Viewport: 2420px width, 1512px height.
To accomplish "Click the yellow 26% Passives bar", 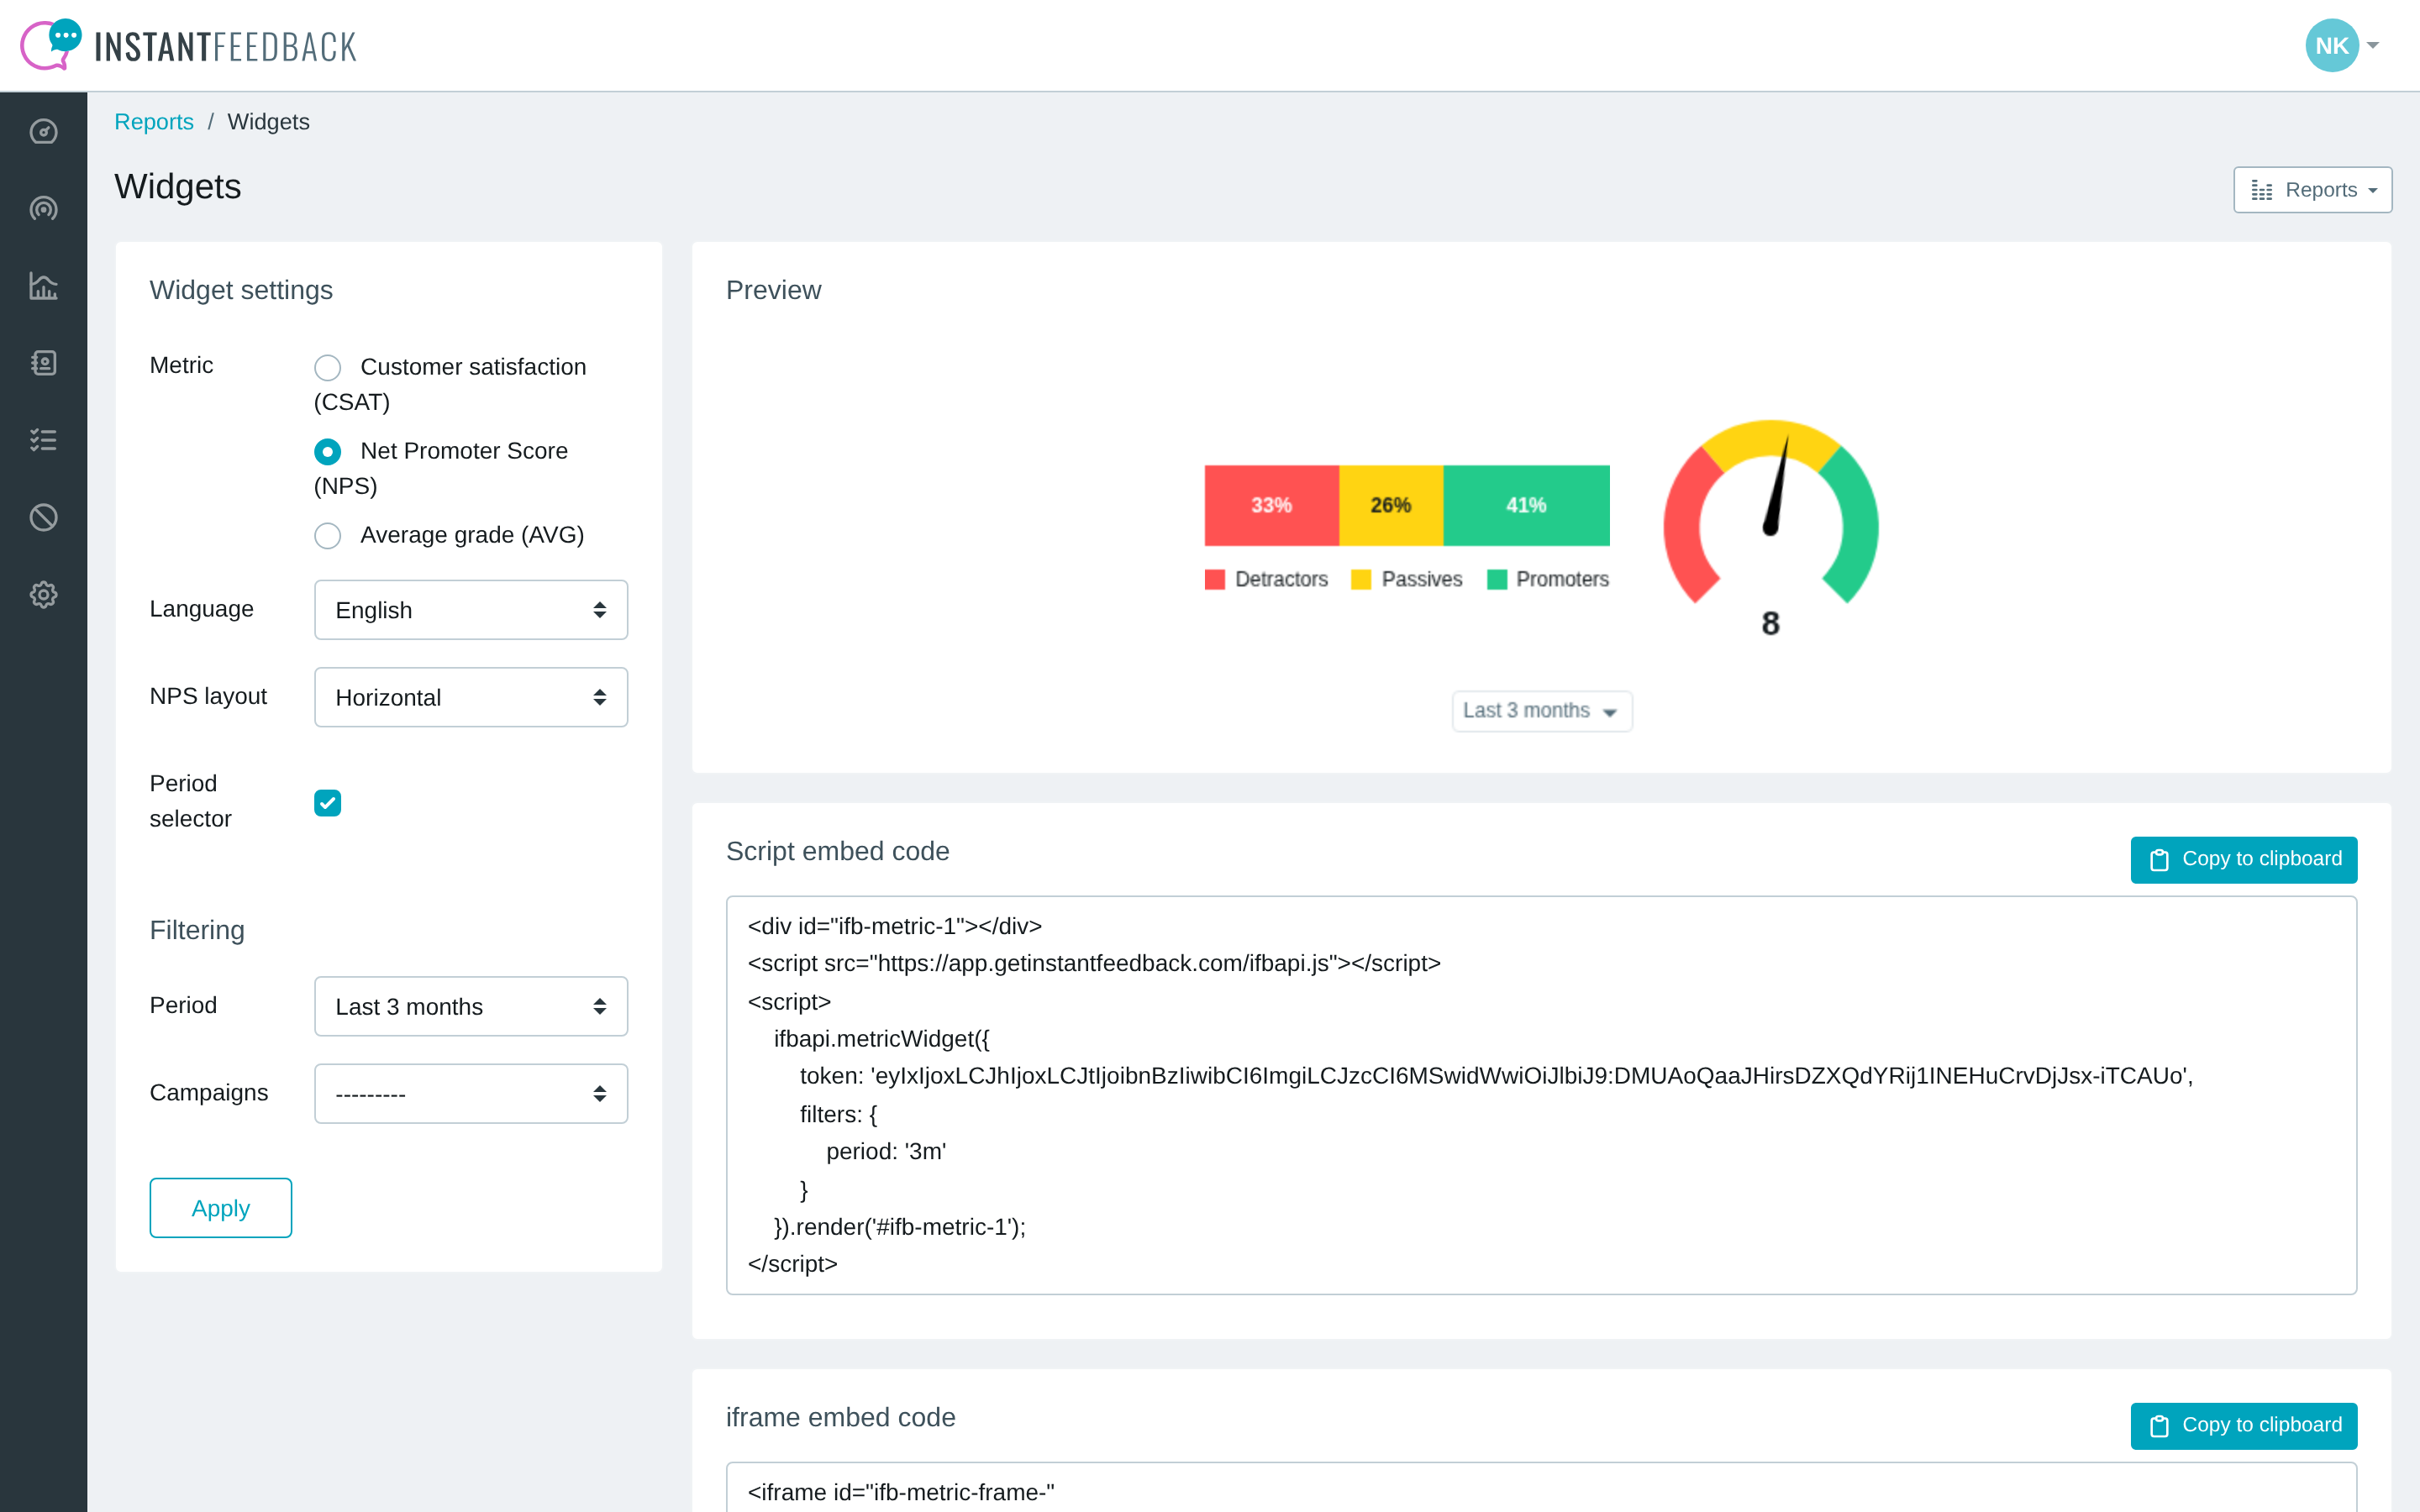I will coord(1391,505).
